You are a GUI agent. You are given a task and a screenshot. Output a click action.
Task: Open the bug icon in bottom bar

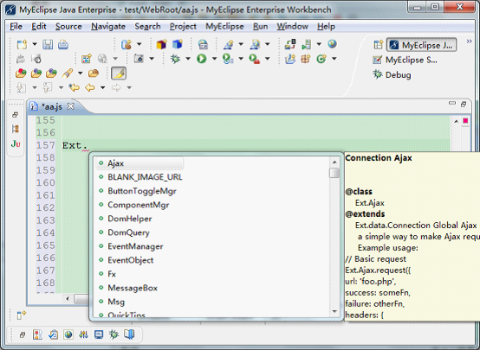[114, 334]
